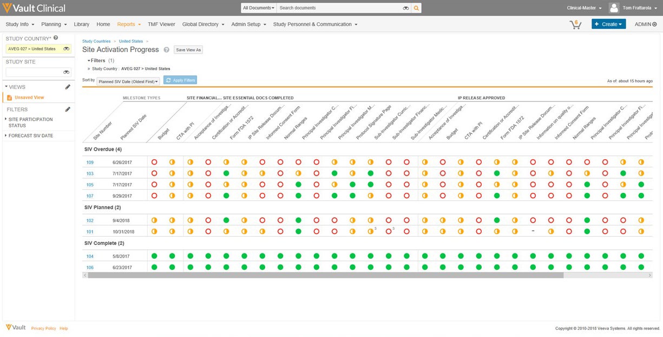The height and width of the screenshot is (337, 663).
Task: Open the TMF Viewer tab
Action: 161,24
